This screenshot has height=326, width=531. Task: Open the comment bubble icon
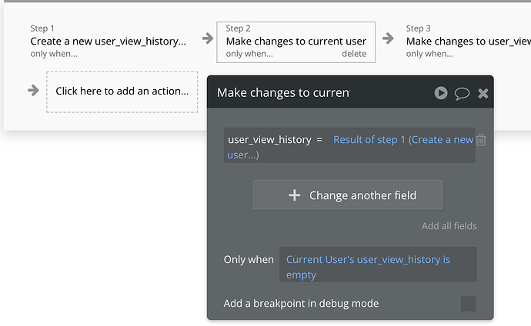coord(462,93)
